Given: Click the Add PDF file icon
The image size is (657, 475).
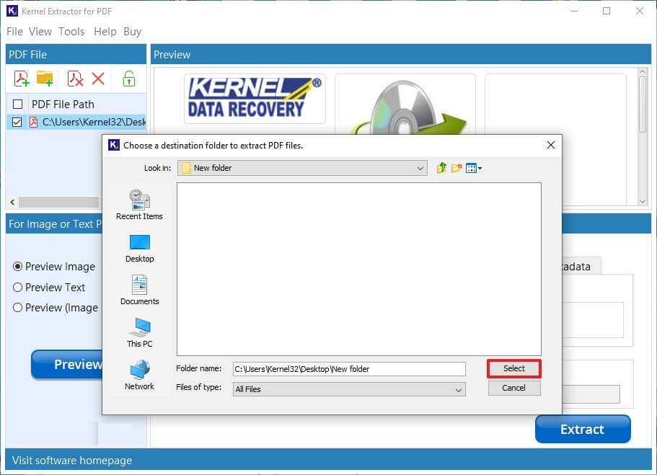Looking at the screenshot, I should 22,79.
